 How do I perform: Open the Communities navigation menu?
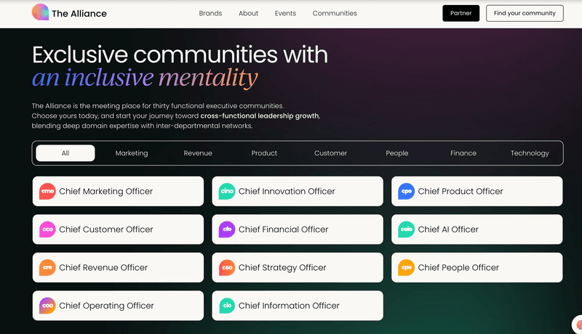335,13
